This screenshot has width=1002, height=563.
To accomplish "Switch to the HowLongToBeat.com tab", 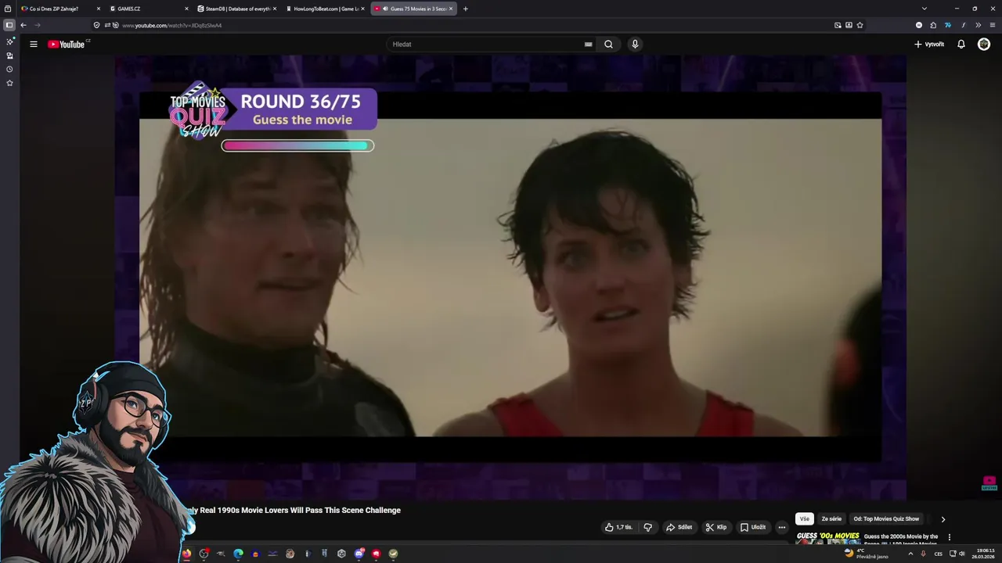I will click(326, 9).
